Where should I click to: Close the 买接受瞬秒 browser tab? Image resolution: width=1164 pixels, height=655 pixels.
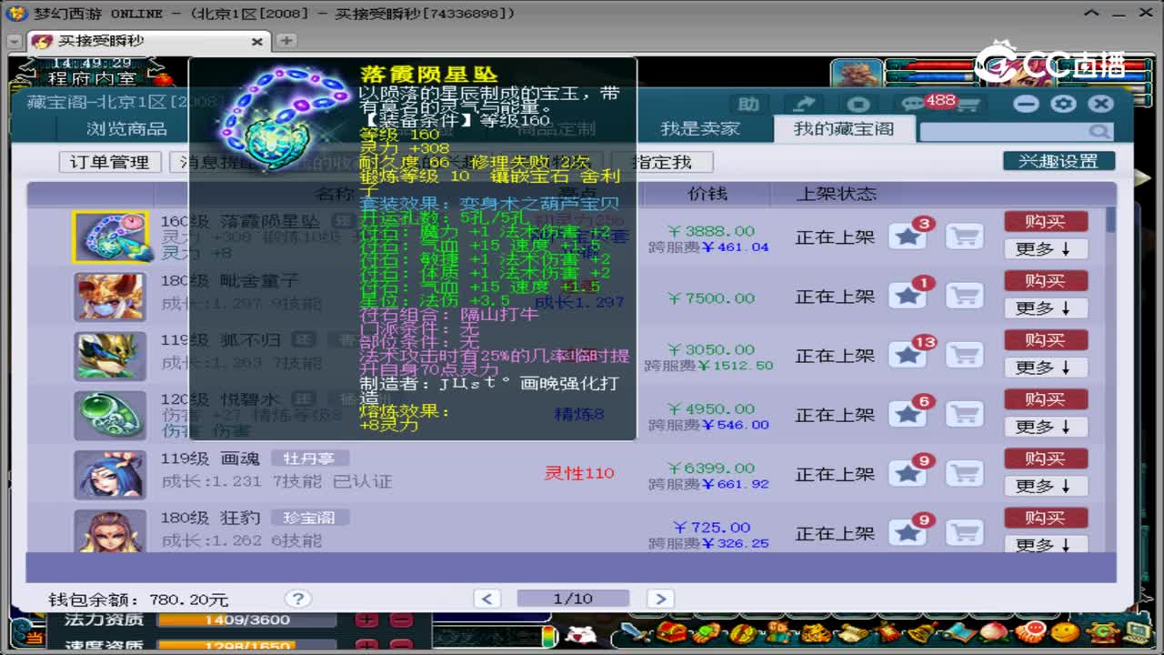point(257,42)
